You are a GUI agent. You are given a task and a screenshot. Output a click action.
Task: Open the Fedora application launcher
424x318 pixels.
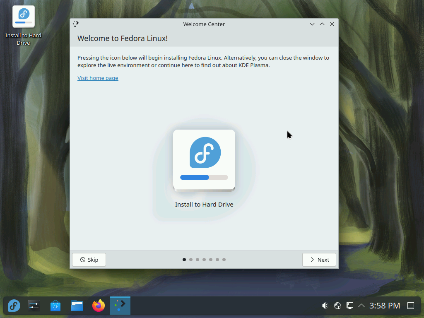click(x=14, y=306)
